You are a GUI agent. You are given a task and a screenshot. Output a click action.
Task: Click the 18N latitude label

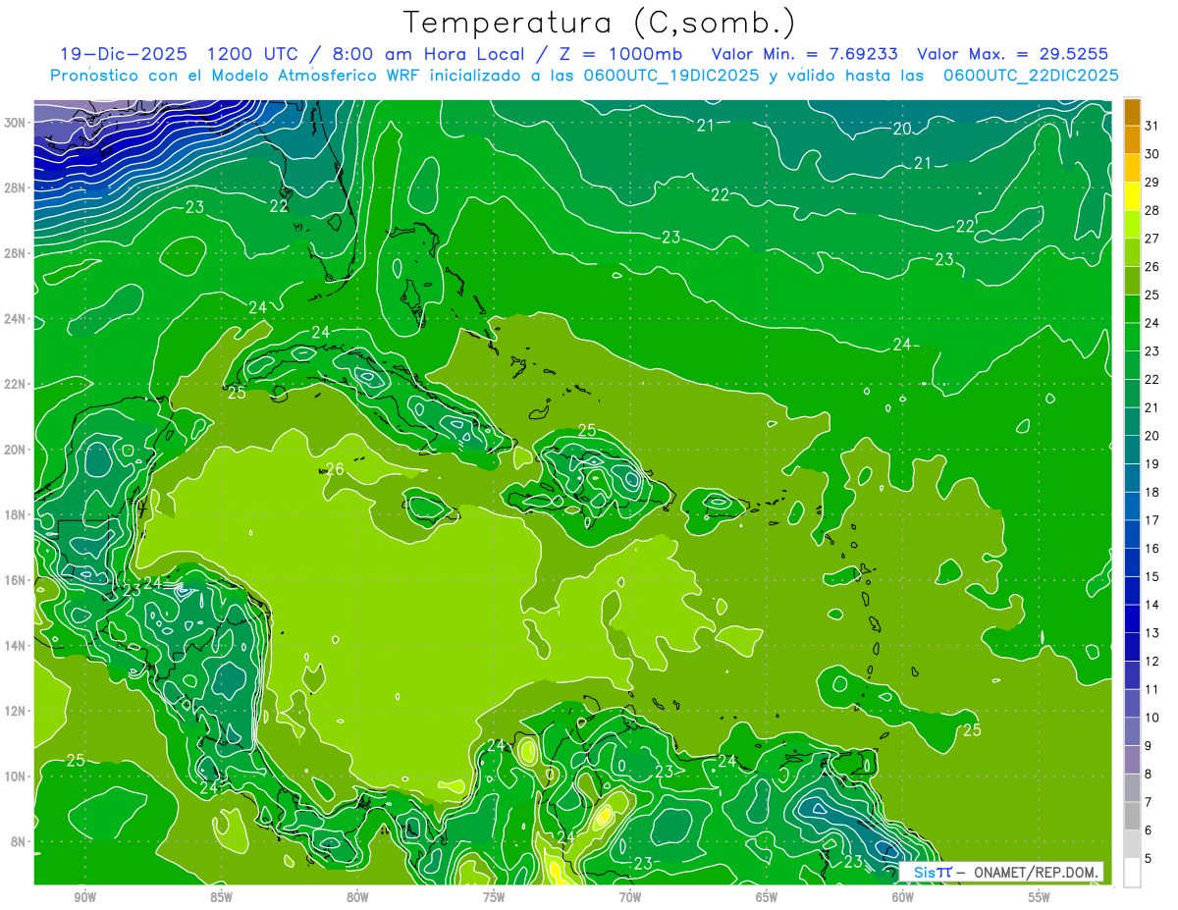pos(16,514)
